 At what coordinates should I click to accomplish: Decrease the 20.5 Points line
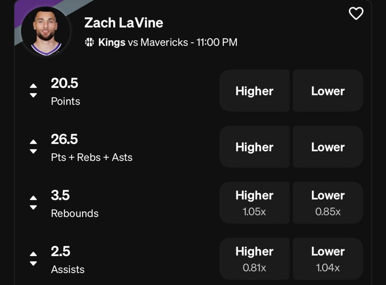click(x=34, y=95)
